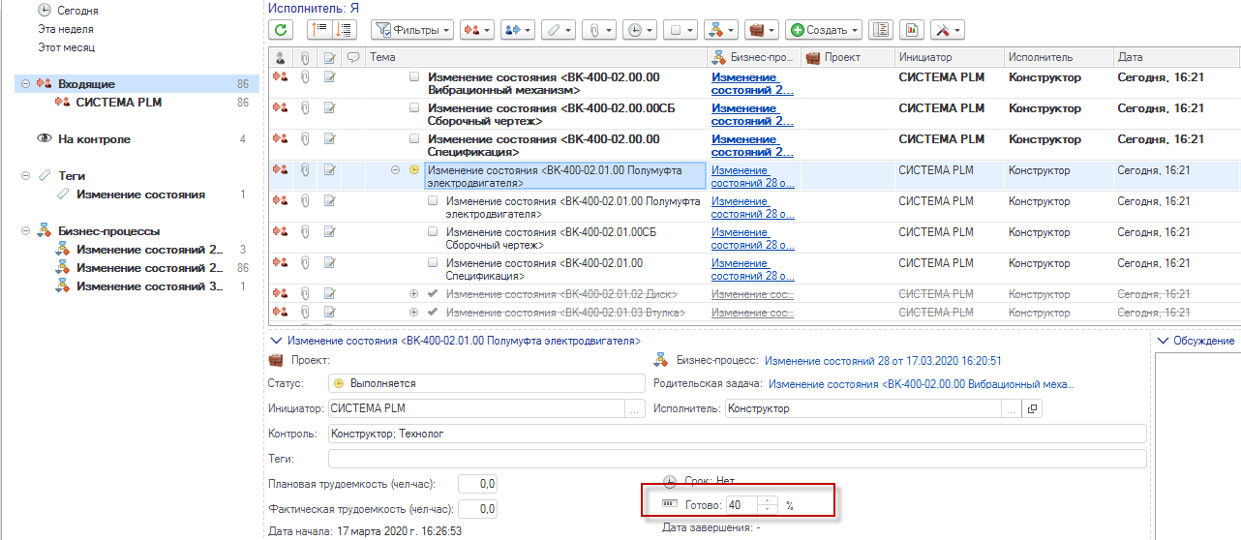Screen dimensions: 1241x540
Task: Open the Фильтры dropdown
Action: pyautogui.click(x=412, y=30)
